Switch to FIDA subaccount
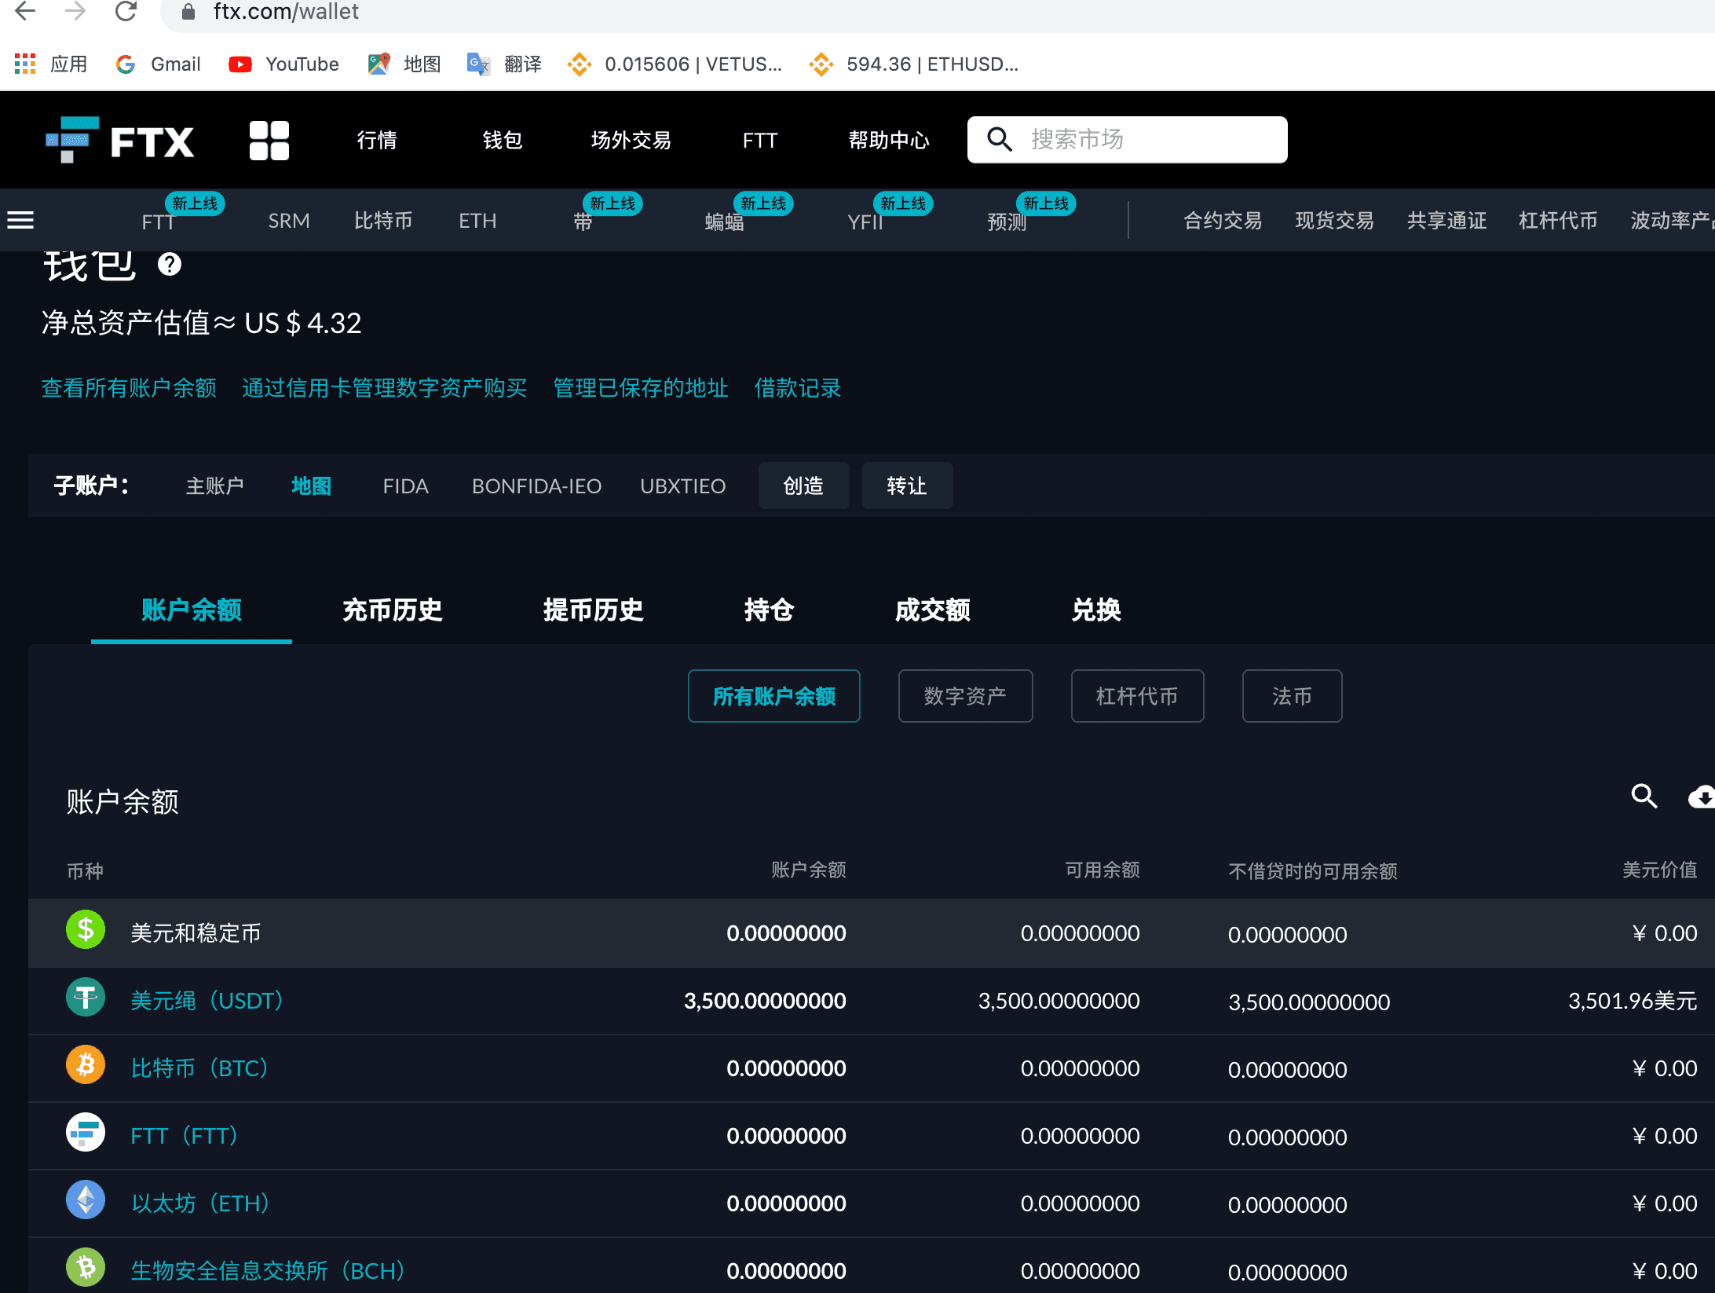Screen dimensions: 1715x1293 (405, 486)
